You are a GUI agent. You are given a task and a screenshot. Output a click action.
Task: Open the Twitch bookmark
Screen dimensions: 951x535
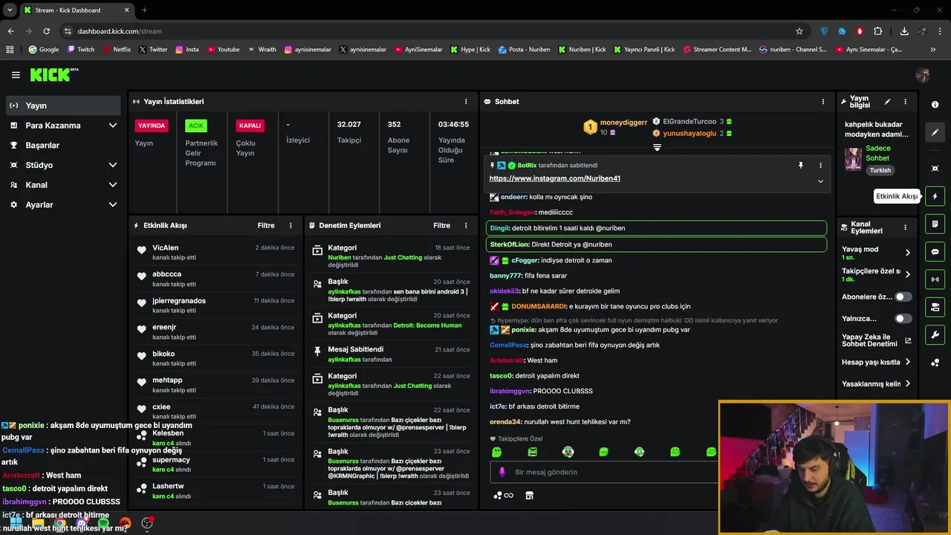(x=81, y=50)
